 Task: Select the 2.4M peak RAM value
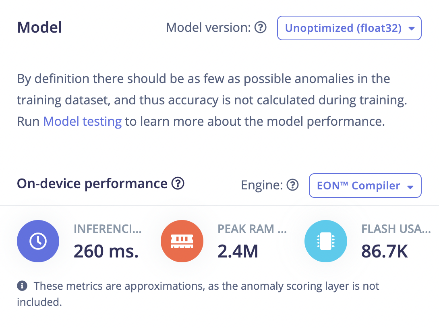(238, 251)
